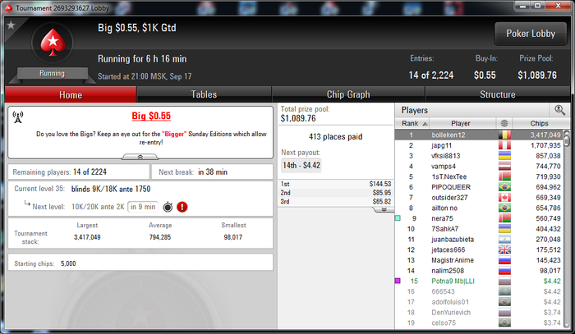This screenshot has height=334, width=575.
Task: Expand the full payout list
Action: (384, 209)
